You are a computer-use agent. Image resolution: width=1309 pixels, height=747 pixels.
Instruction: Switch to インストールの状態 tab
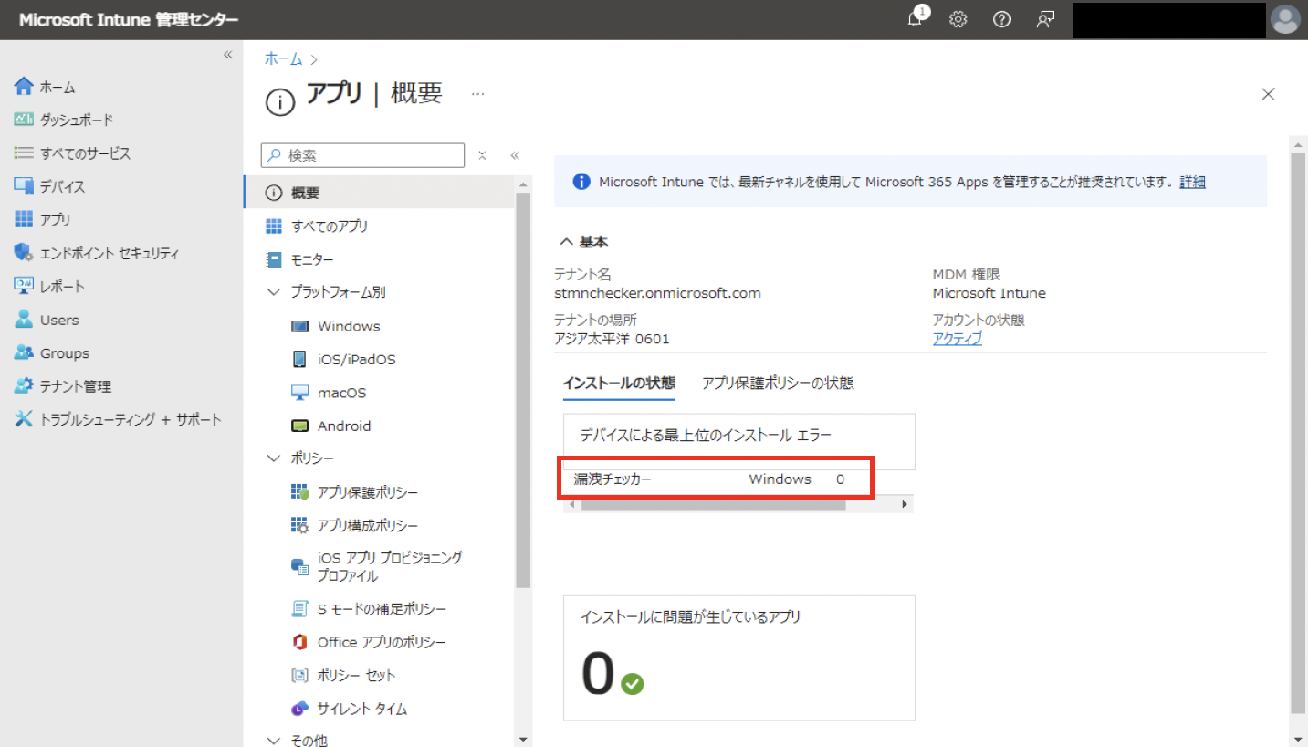pyautogui.click(x=619, y=384)
